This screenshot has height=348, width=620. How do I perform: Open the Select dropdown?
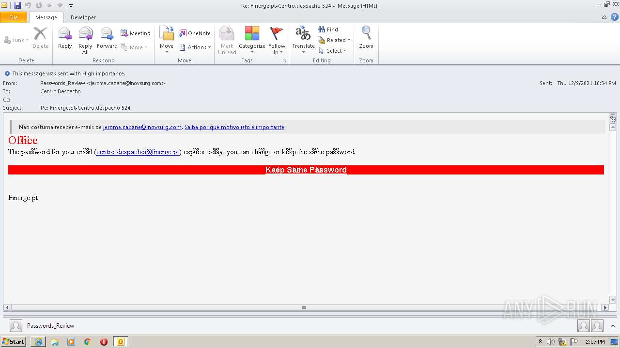coord(333,51)
